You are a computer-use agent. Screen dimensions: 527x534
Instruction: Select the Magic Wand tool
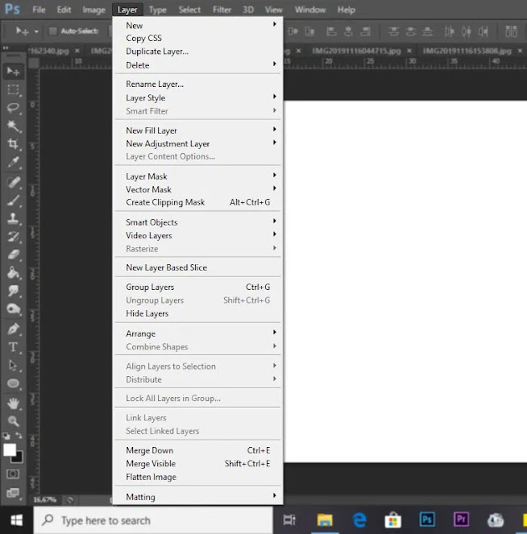pos(13,126)
